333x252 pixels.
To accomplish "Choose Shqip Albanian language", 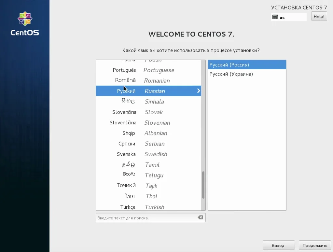I will tap(148, 133).
